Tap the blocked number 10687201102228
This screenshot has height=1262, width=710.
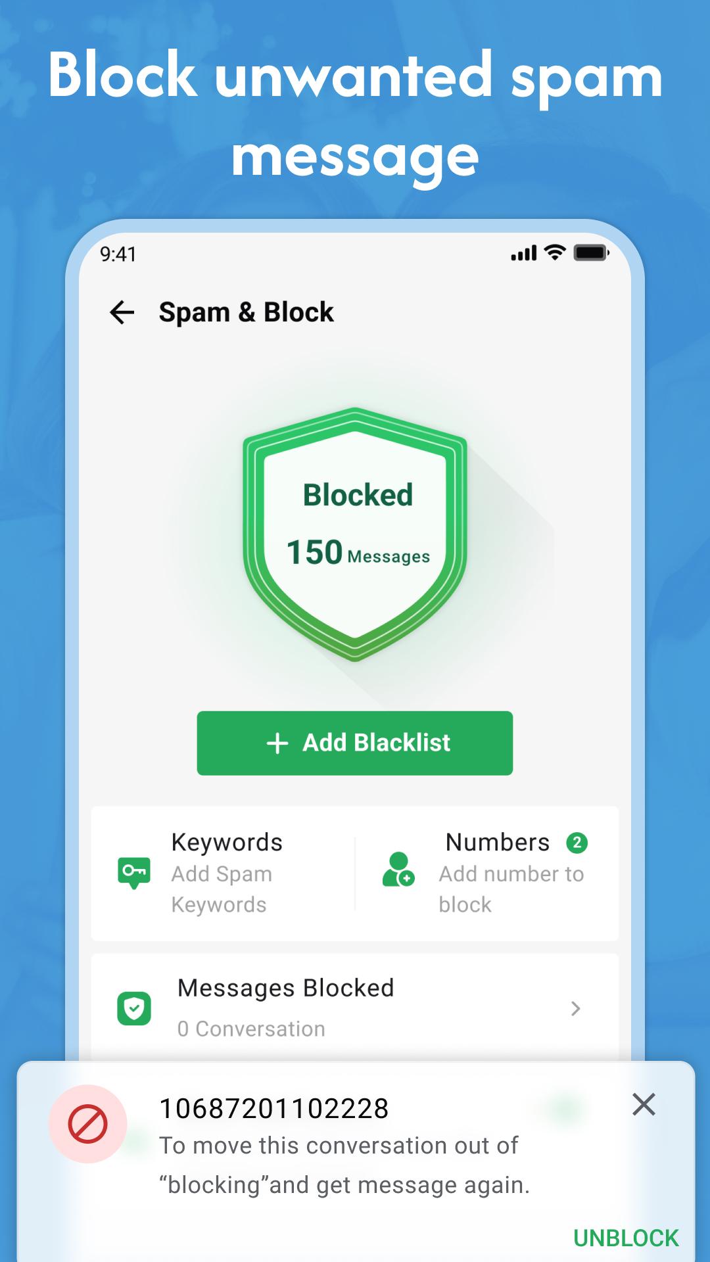click(x=274, y=1109)
